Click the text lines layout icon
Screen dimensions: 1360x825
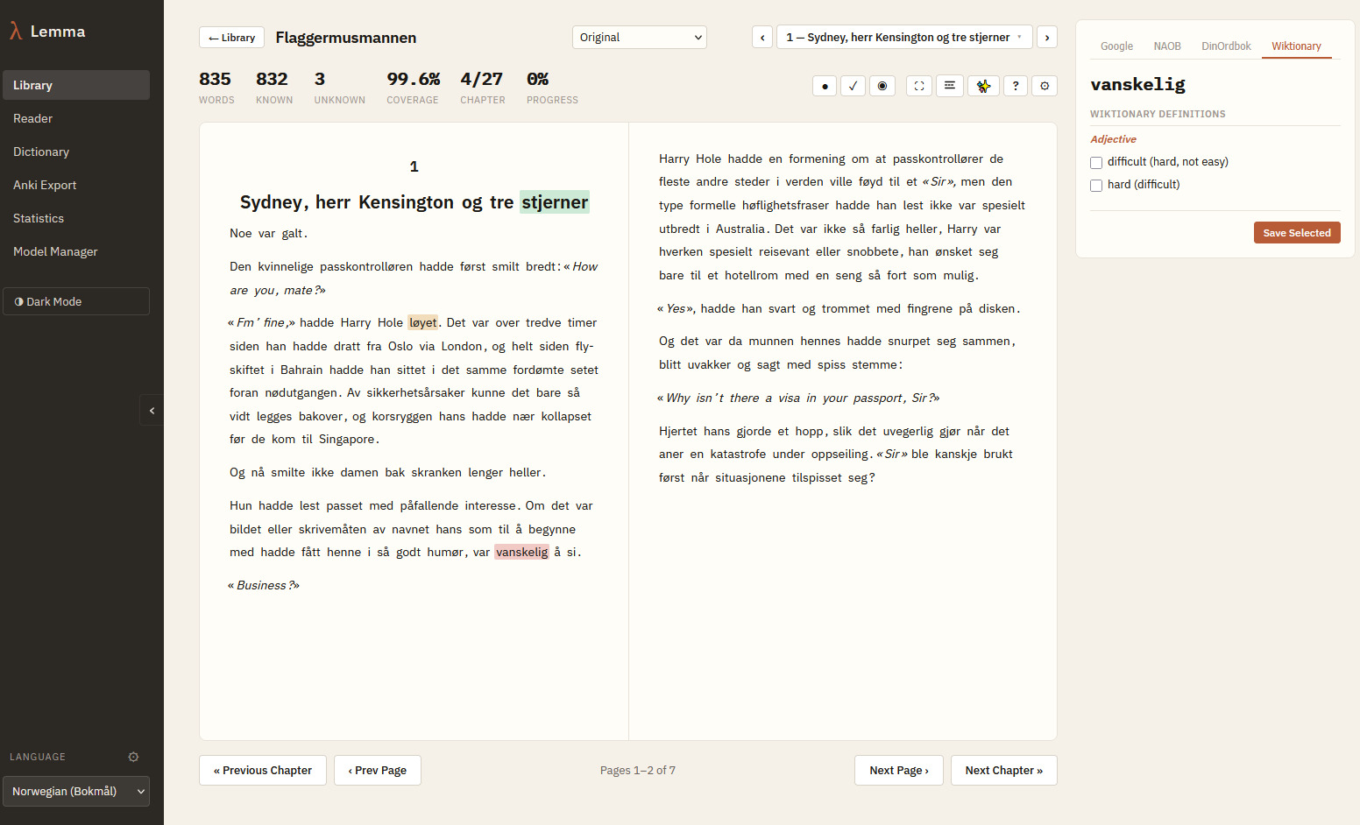tap(949, 86)
